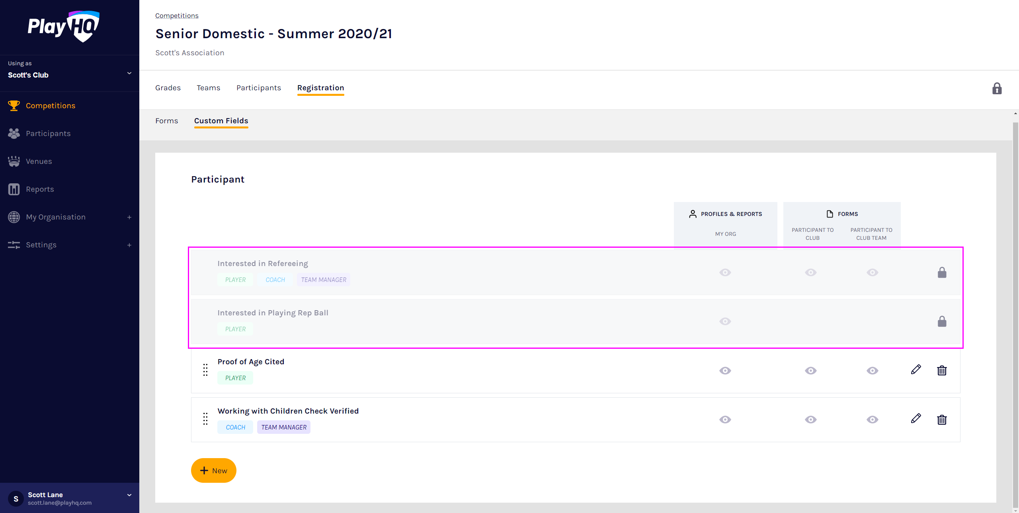
Task: Open Reports from the sidebar
Action: tap(40, 189)
